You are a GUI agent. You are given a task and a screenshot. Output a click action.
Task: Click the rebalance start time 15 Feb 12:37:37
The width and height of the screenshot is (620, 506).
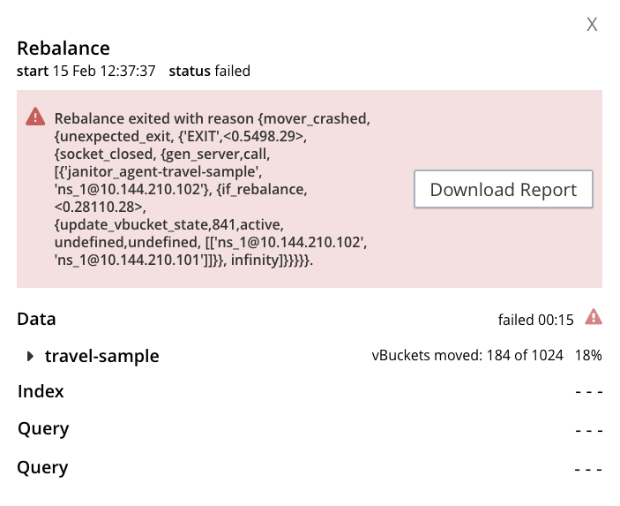coord(104,71)
